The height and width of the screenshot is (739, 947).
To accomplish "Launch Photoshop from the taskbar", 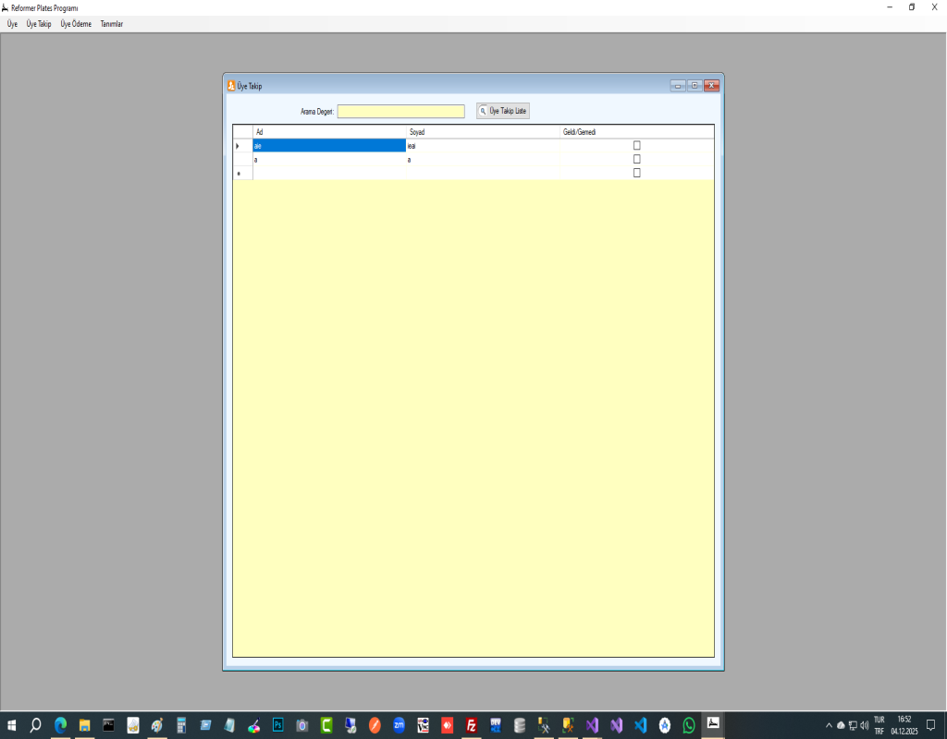I will coord(277,725).
